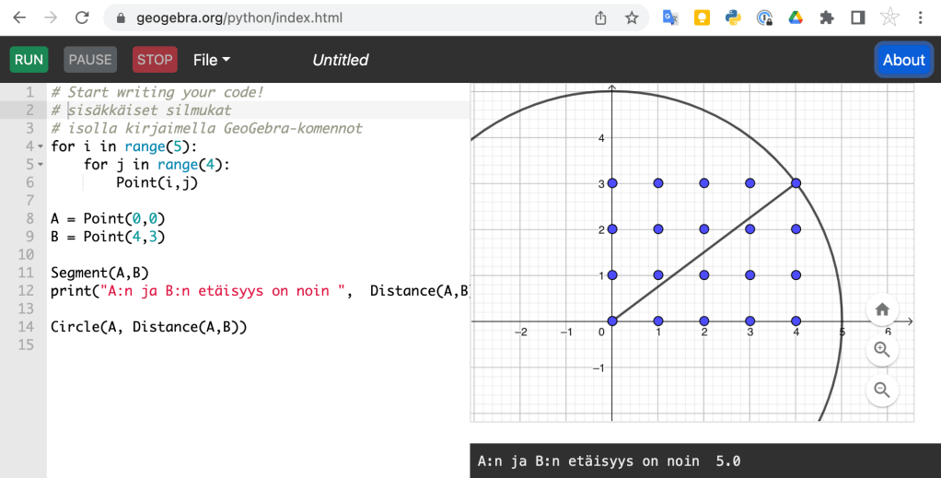Collapse the for-loop fold arrow on line 4
The width and height of the screenshot is (941, 478).
(x=41, y=147)
